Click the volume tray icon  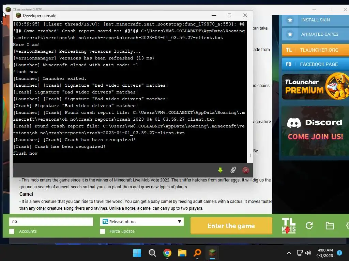coord(308,253)
